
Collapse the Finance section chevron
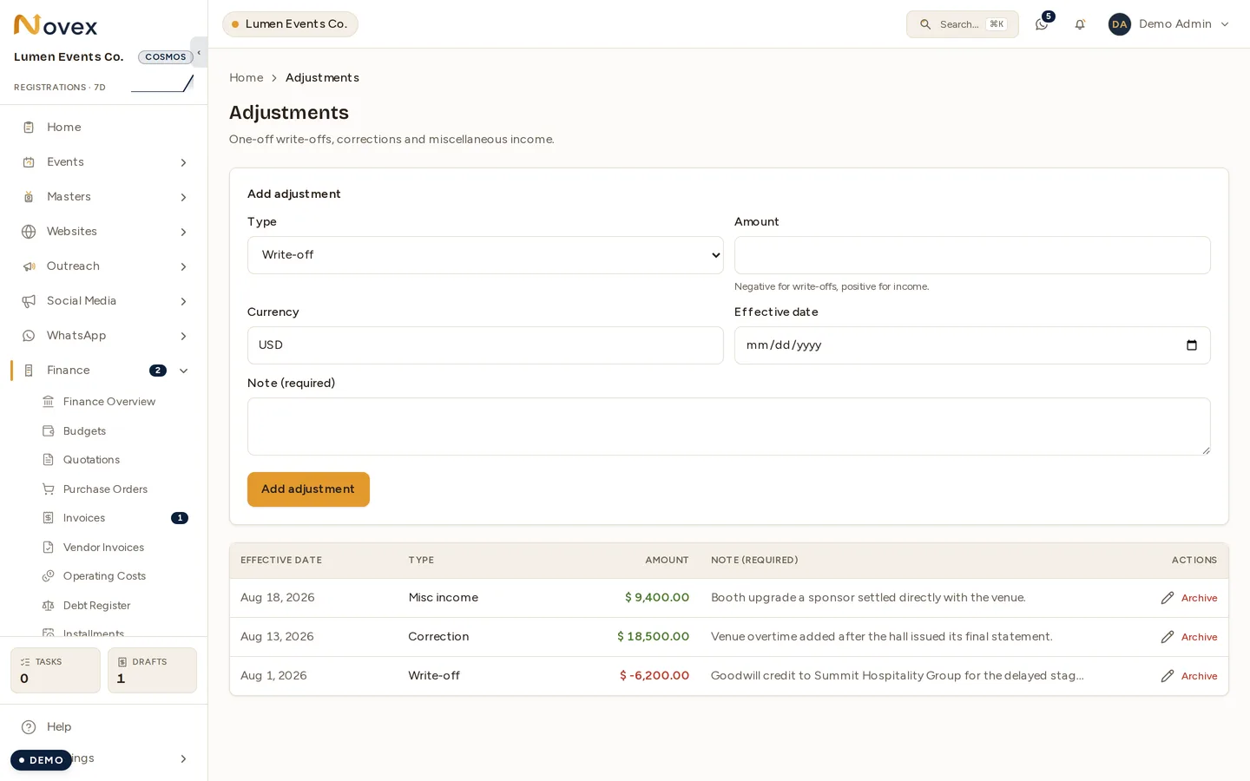[x=183, y=371]
